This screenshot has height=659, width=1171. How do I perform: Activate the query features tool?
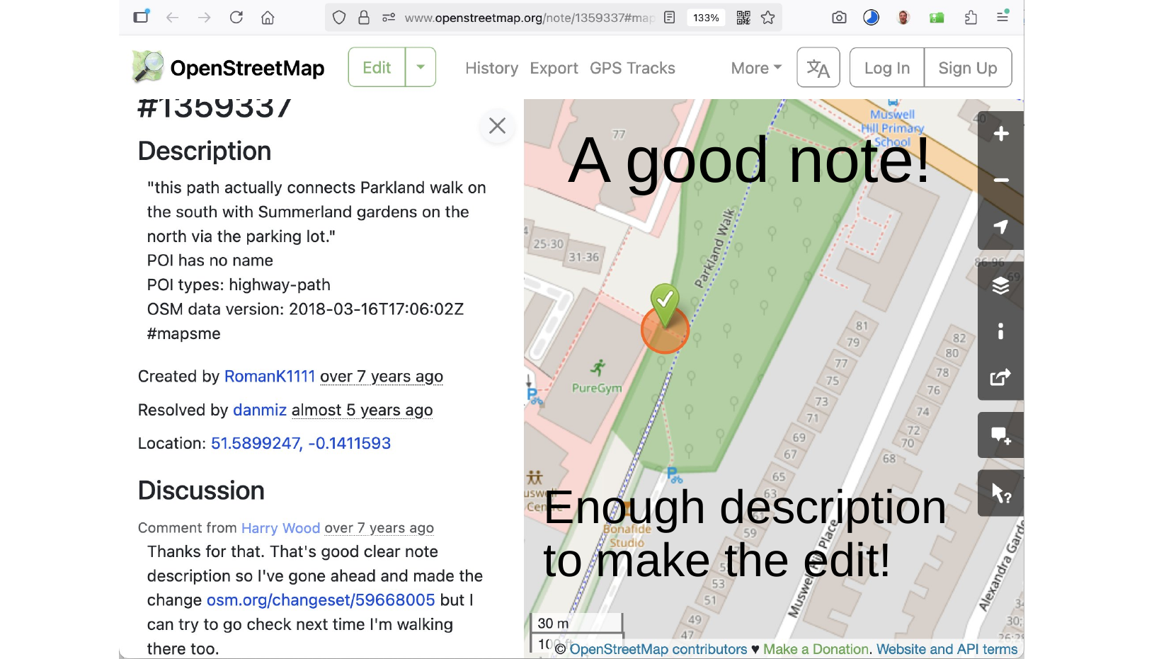(1000, 493)
